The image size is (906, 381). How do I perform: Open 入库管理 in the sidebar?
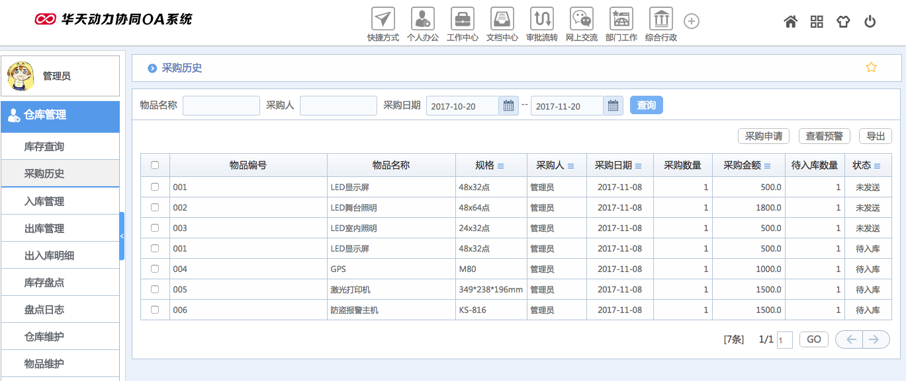44,201
